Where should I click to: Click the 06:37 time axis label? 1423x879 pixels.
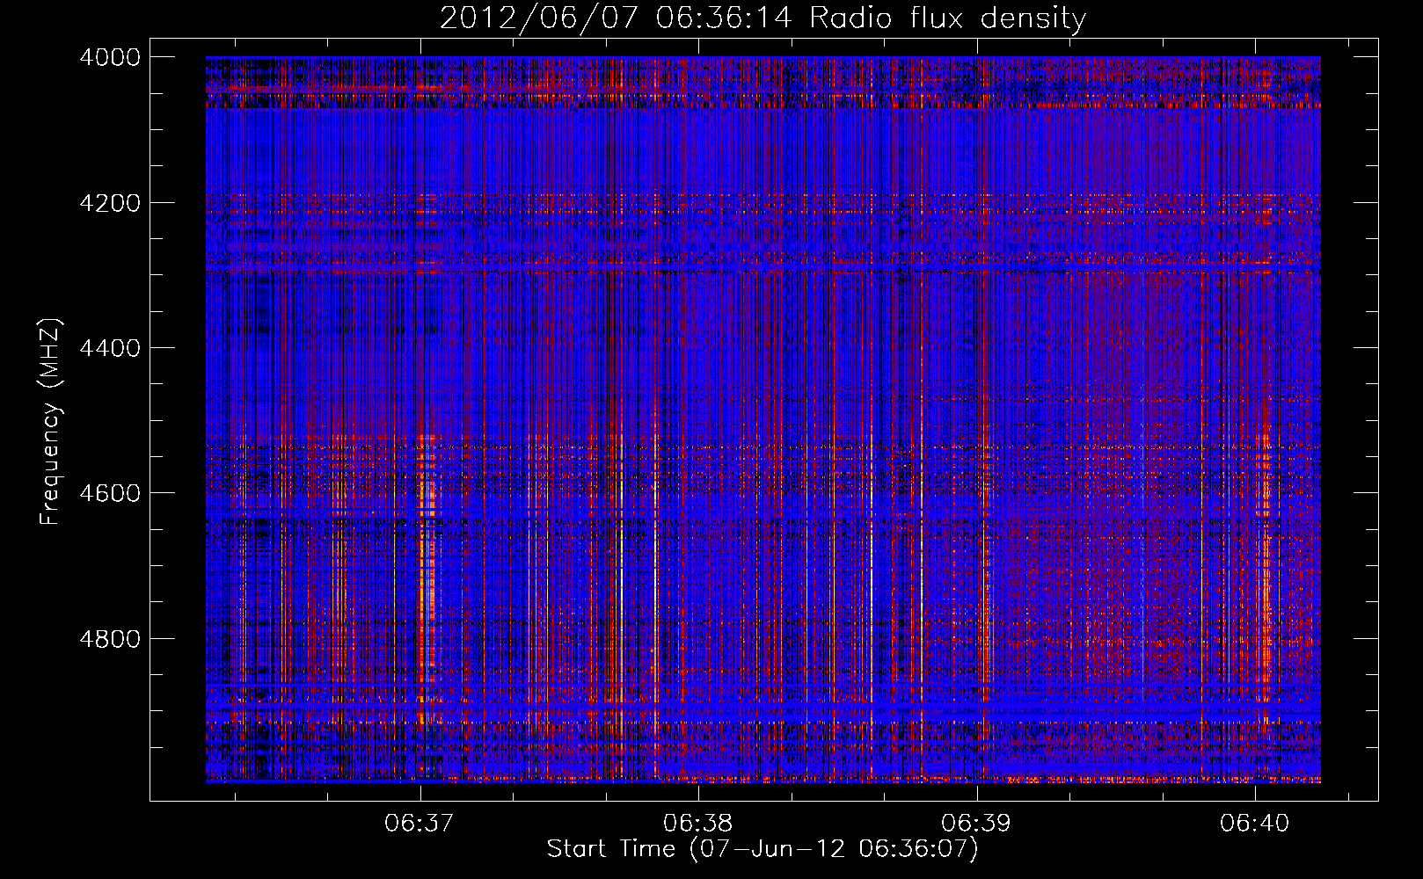420,823
